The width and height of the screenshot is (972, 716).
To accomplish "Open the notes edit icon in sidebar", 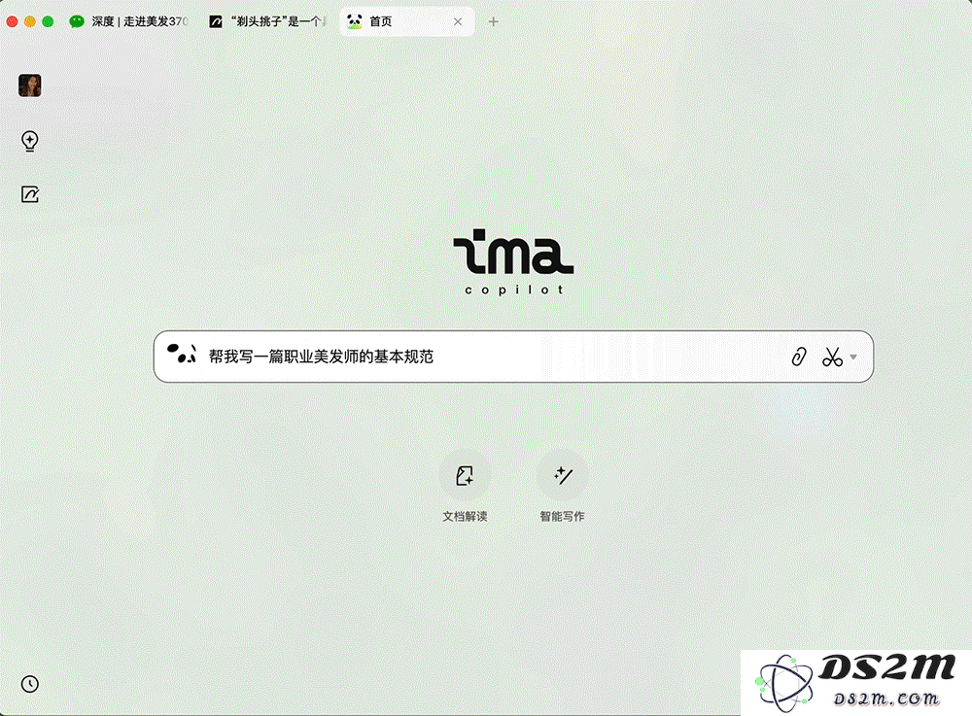I will pyautogui.click(x=30, y=194).
